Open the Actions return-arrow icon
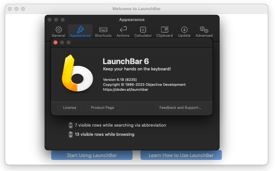 (x=123, y=30)
